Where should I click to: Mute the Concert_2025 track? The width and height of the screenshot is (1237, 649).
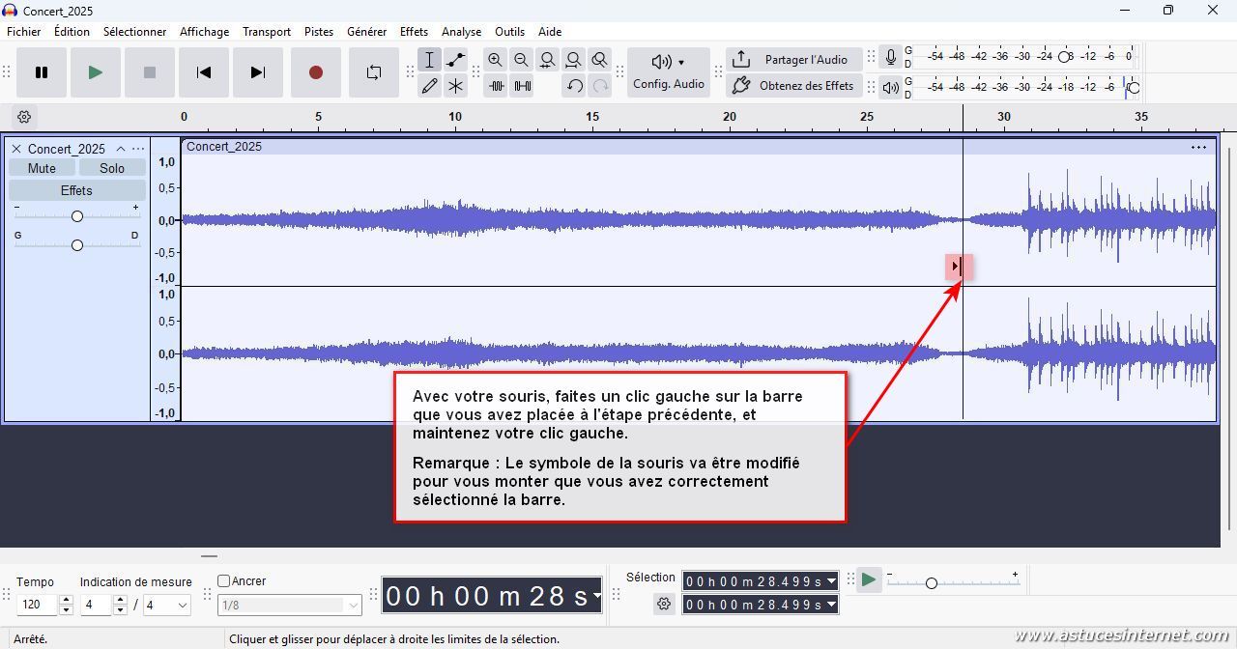click(42, 168)
